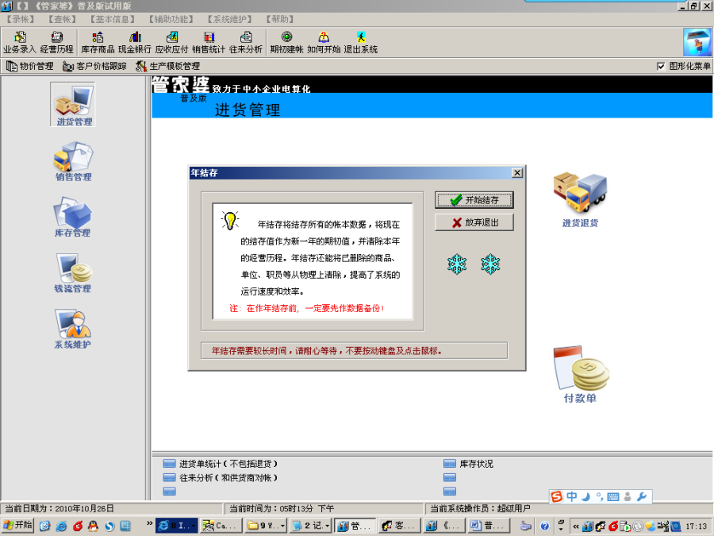Open 销售管理 in the left sidebar

pos(73,161)
